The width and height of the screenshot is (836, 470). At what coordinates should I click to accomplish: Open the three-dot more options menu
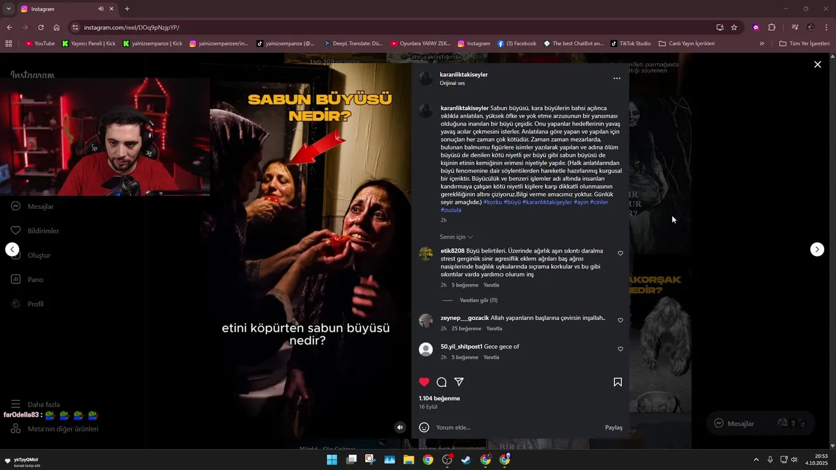click(617, 78)
